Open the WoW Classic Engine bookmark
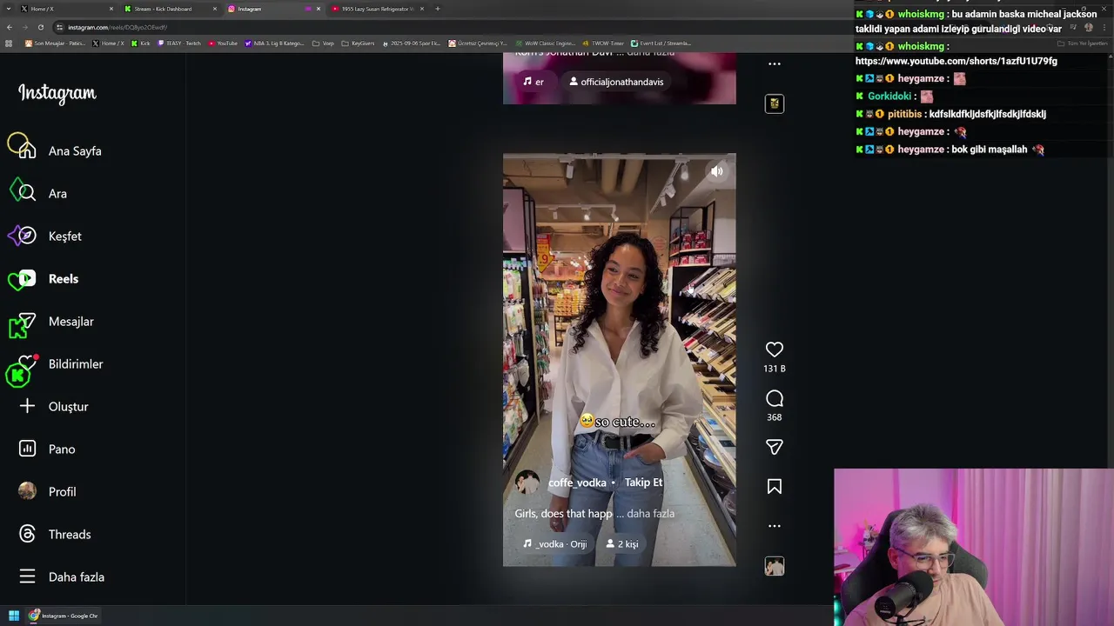 pos(546,43)
